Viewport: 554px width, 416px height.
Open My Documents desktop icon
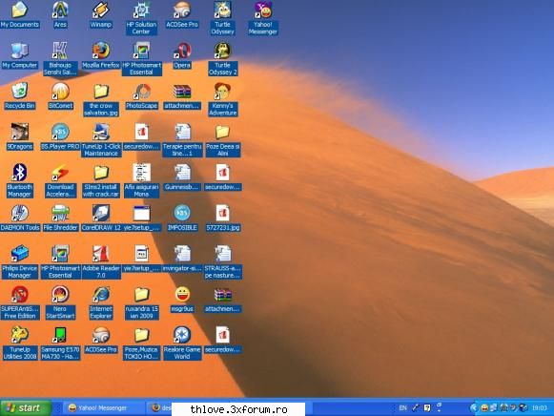pyautogui.click(x=19, y=15)
